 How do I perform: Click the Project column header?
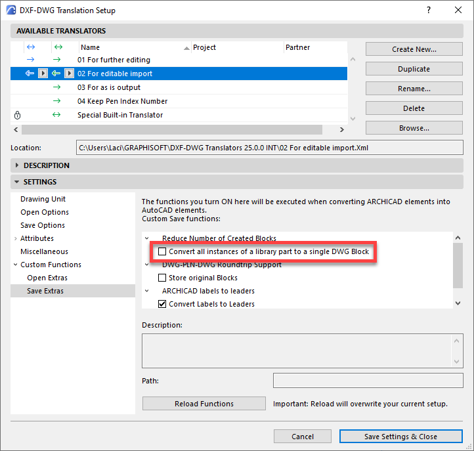pyautogui.click(x=237, y=47)
